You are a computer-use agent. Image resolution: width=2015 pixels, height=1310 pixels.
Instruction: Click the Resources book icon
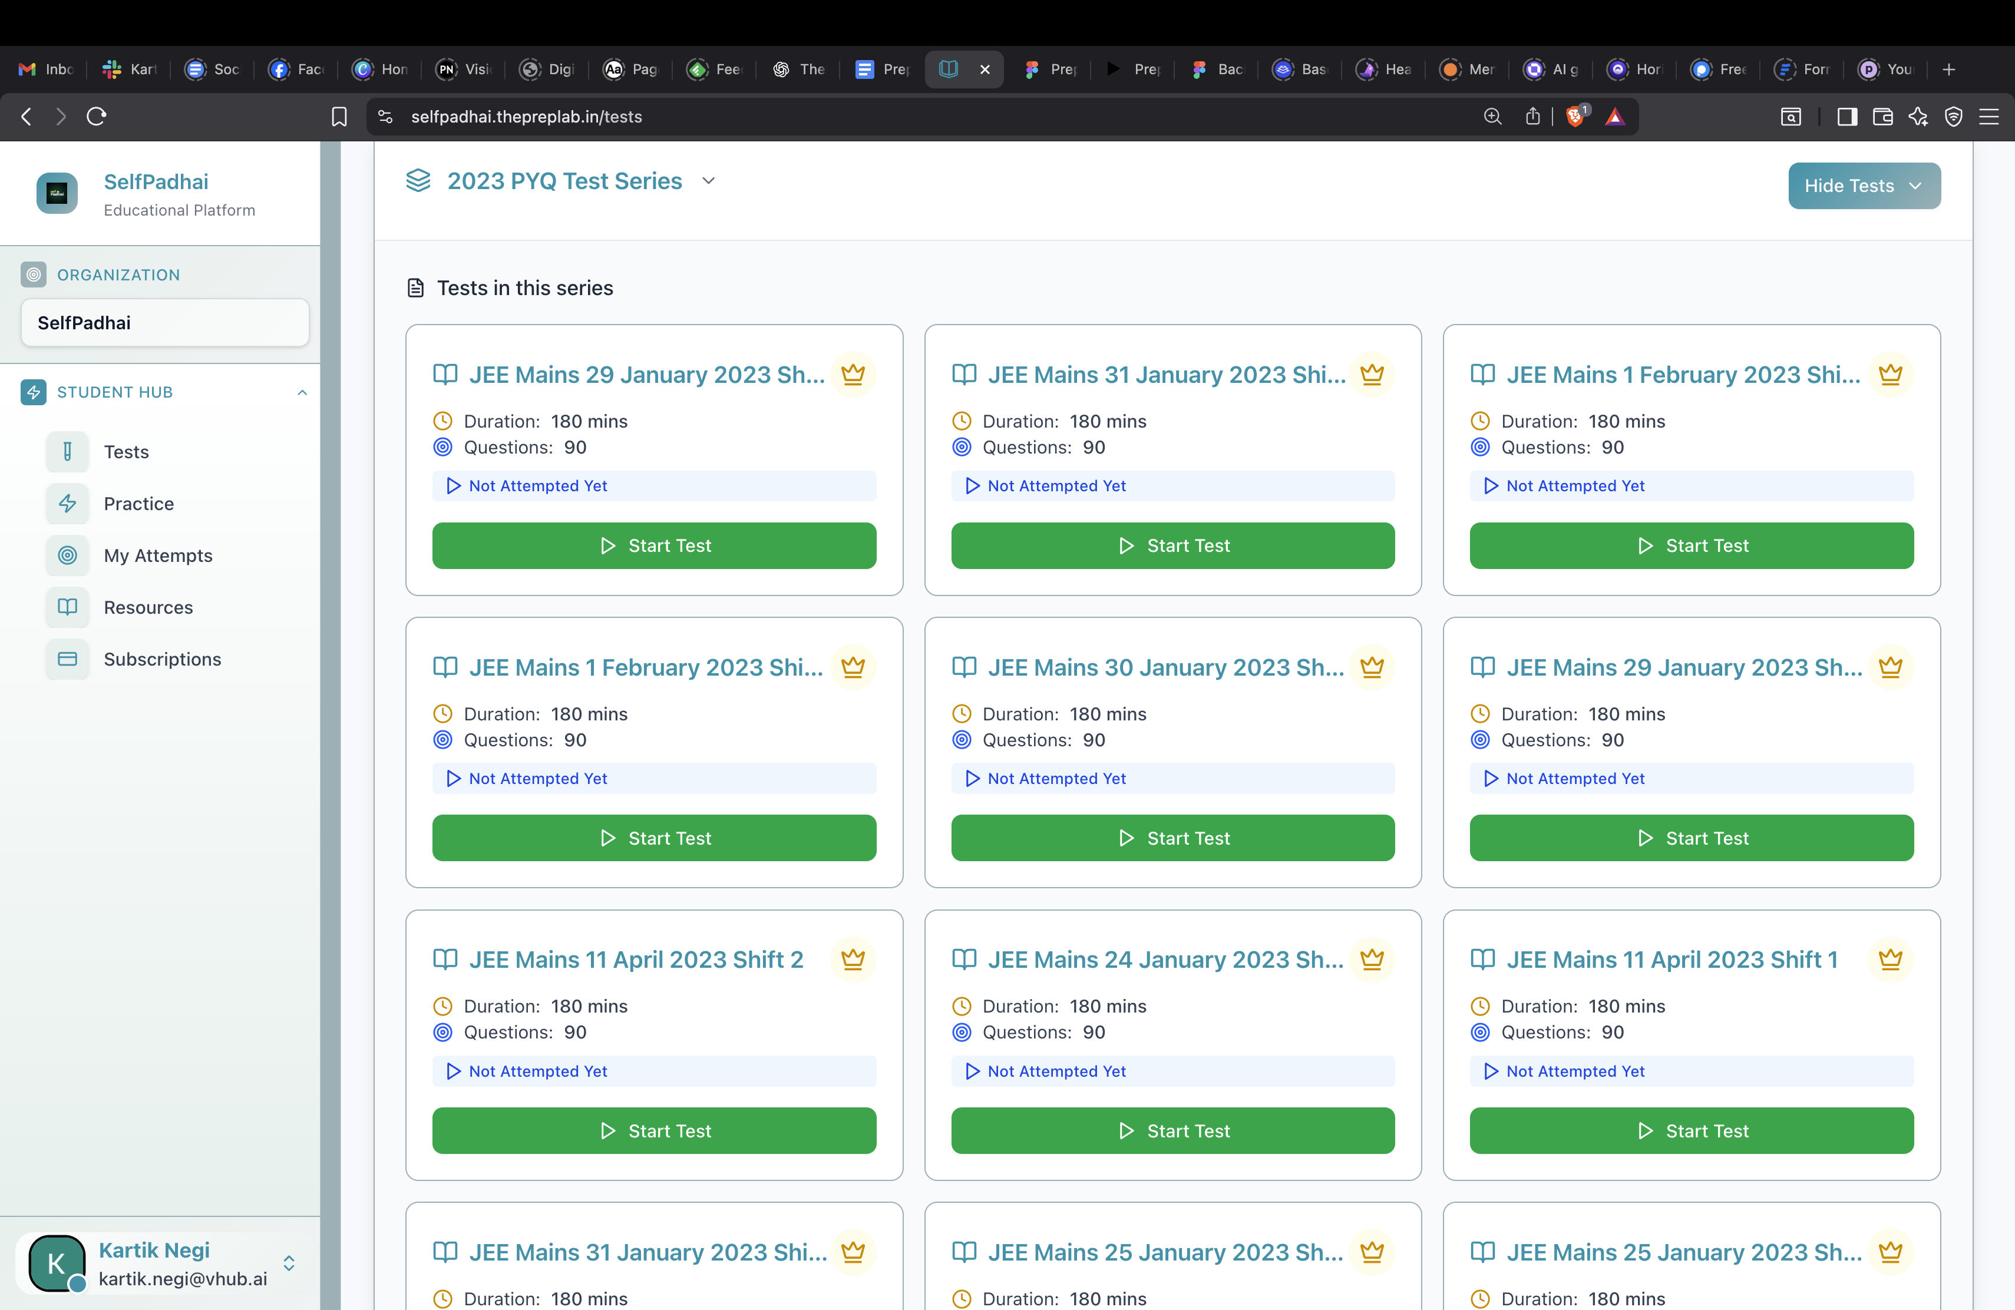tap(67, 607)
